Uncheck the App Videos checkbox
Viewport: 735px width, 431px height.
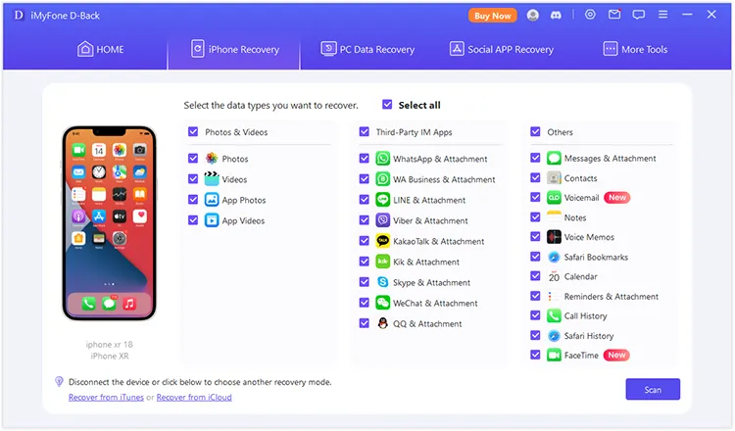(x=193, y=219)
